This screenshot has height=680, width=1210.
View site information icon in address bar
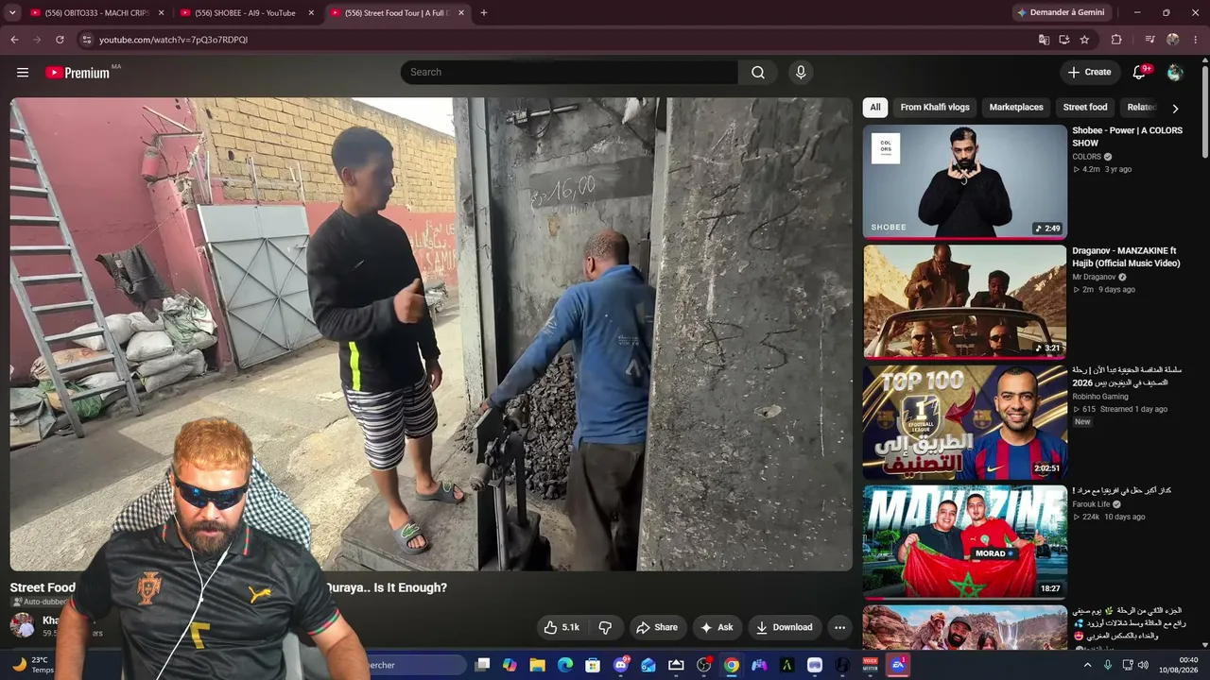pos(86,40)
